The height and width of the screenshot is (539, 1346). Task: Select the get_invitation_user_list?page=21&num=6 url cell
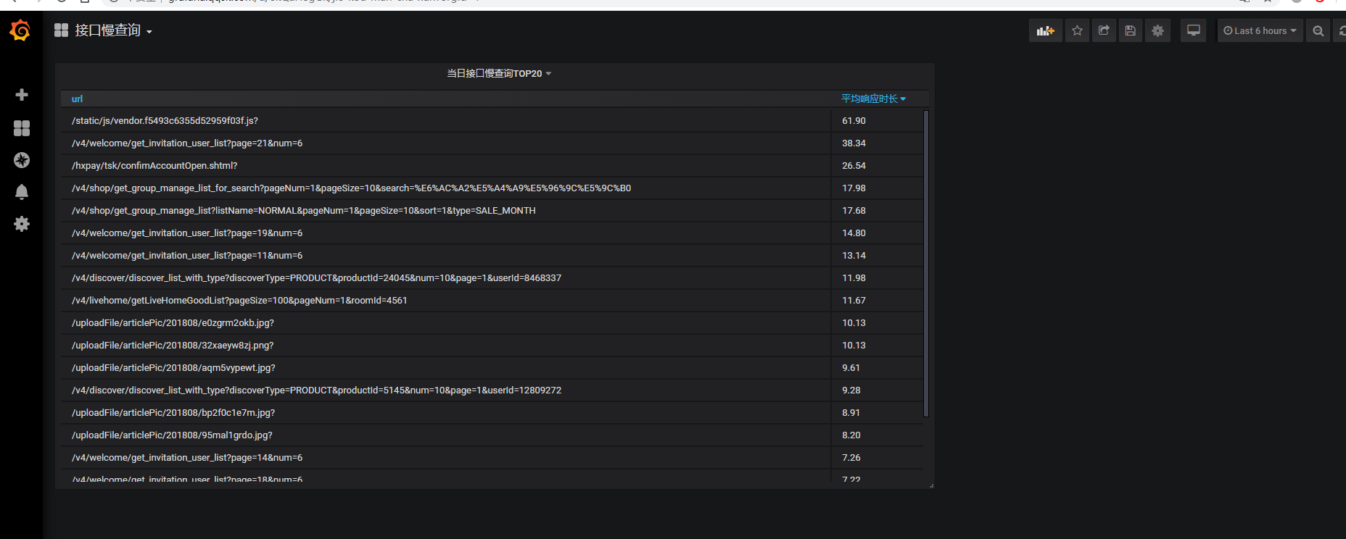click(x=446, y=143)
